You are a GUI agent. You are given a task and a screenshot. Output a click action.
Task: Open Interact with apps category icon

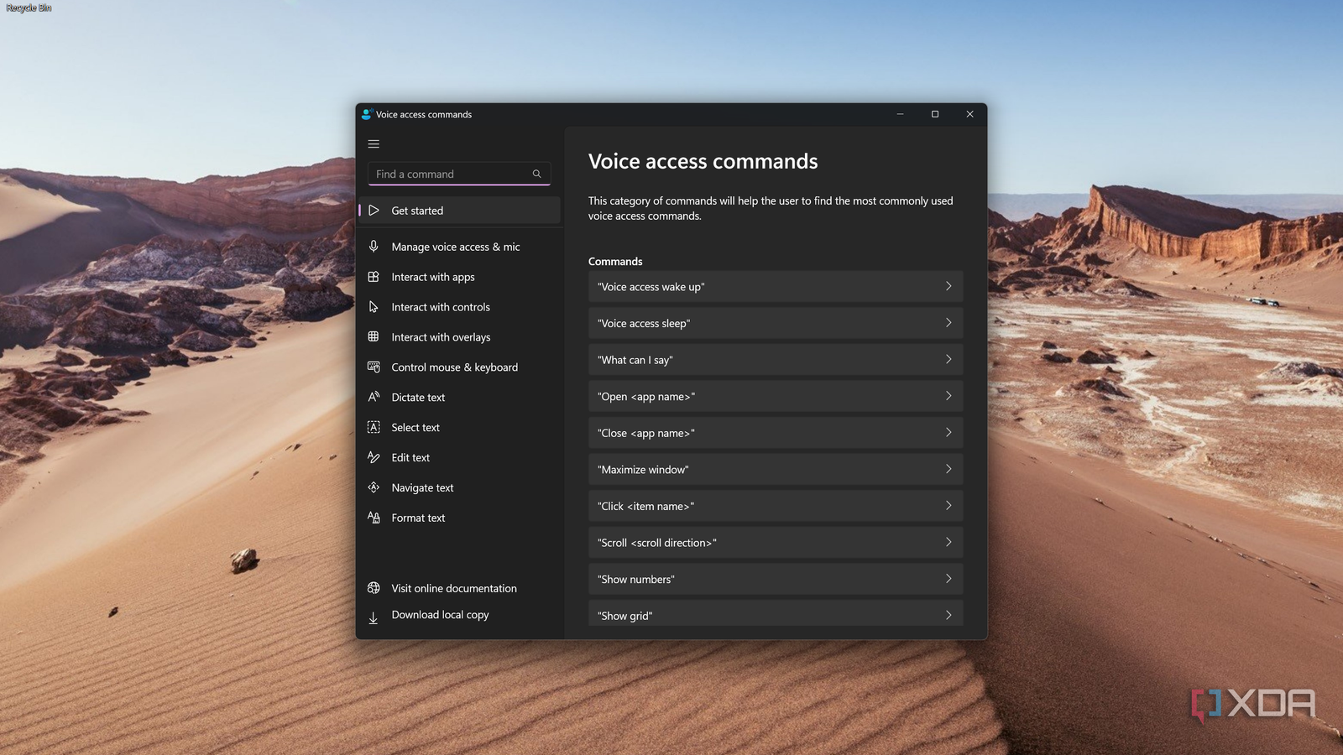374,276
